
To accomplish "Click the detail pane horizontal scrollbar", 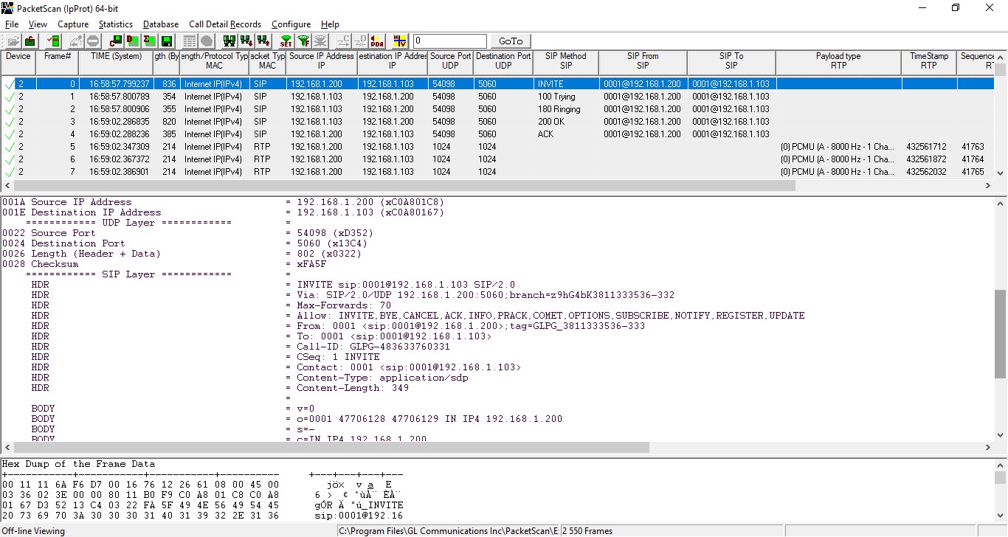I will [x=331, y=448].
